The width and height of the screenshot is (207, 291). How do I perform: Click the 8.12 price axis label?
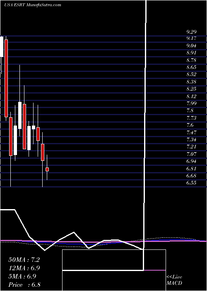pyautogui.click(x=191, y=96)
